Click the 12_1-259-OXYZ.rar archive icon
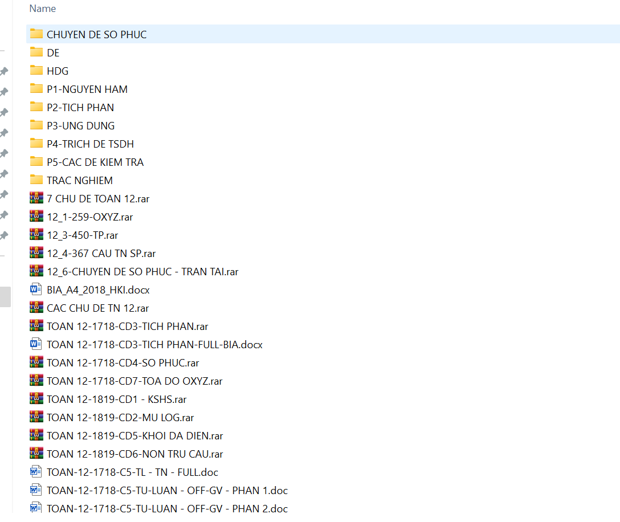The height and width of the screenshot is (522, 620). click(x=37, y=217)
